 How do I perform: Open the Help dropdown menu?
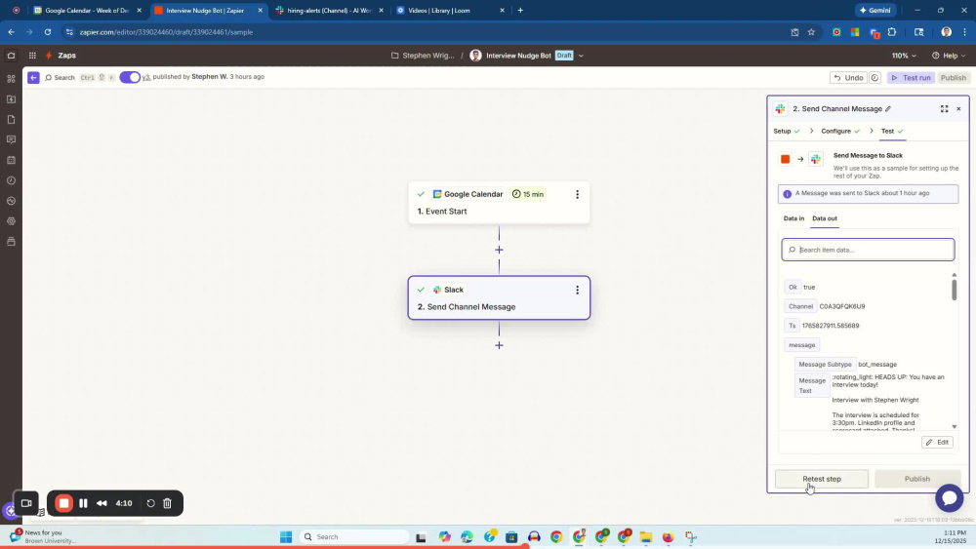949,56
